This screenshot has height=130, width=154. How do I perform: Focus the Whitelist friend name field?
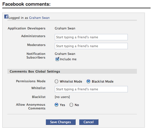click(91, 89)
